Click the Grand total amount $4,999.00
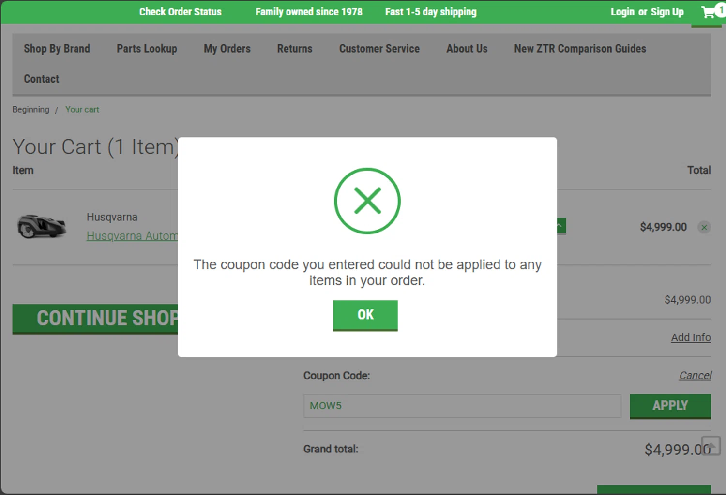The height and width of the screenshot is (495, 726). pyautogui.click(x=678, y=450)
